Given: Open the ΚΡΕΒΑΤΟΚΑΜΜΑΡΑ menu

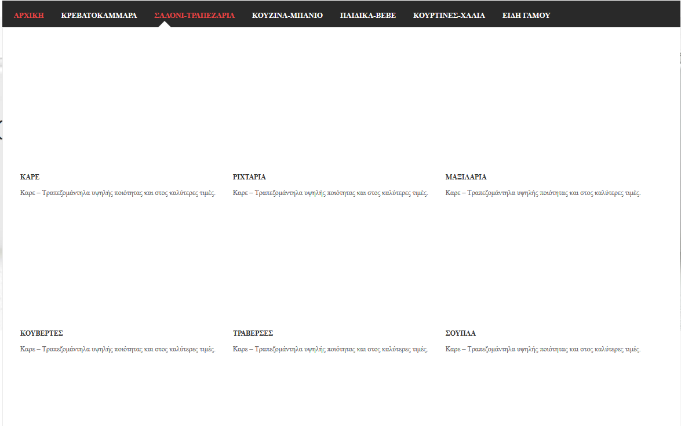Looking at the screenshot, I should (99, 15).
